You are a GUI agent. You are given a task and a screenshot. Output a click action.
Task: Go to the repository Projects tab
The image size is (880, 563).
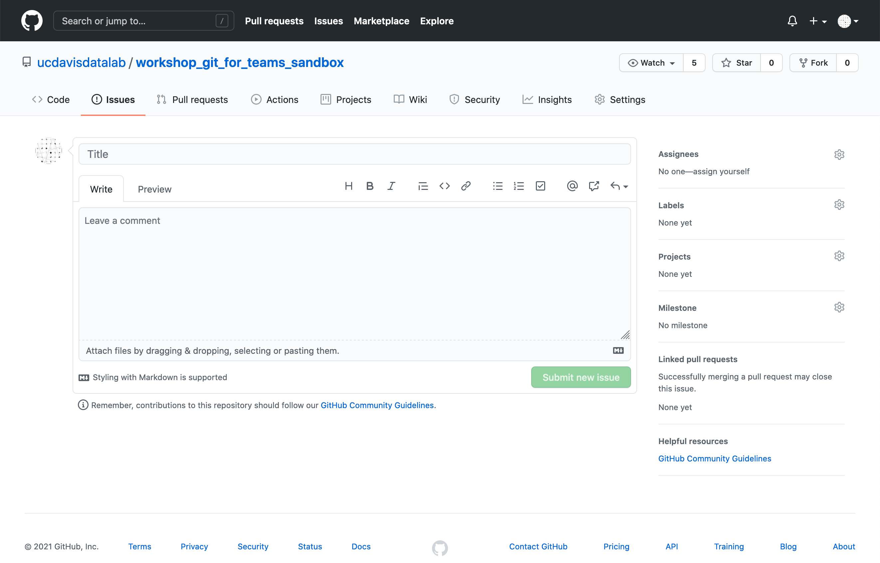click(x=346, y=100)
